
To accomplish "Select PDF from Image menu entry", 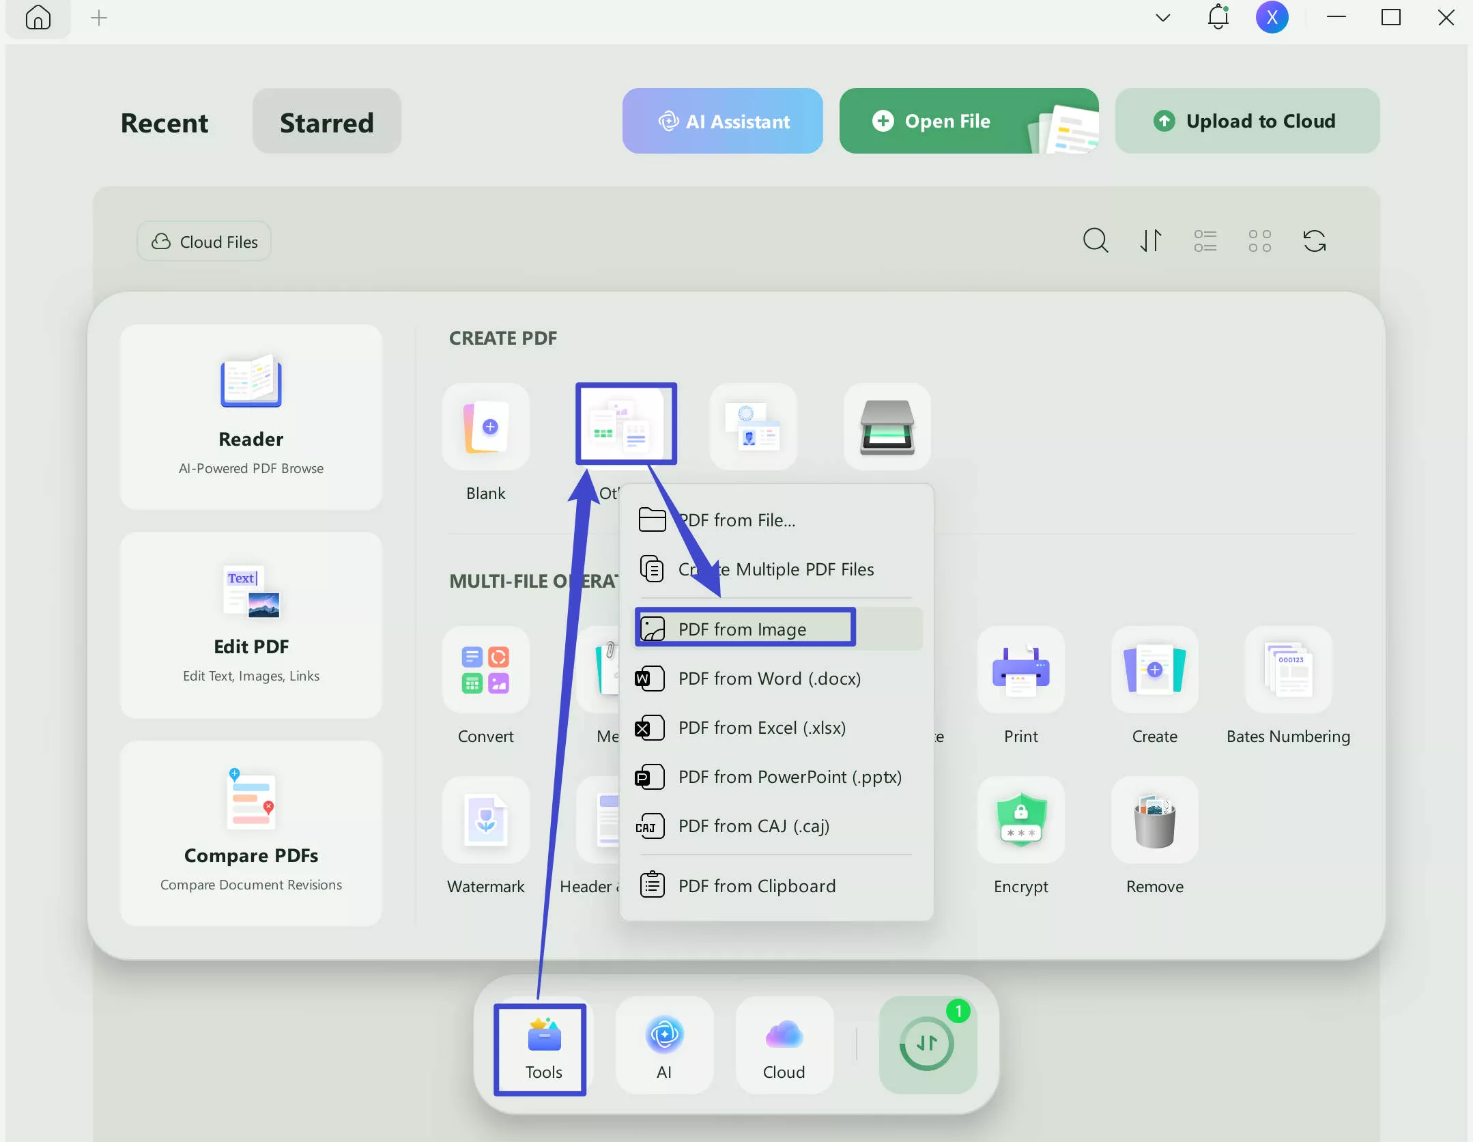I will [742, 629].
